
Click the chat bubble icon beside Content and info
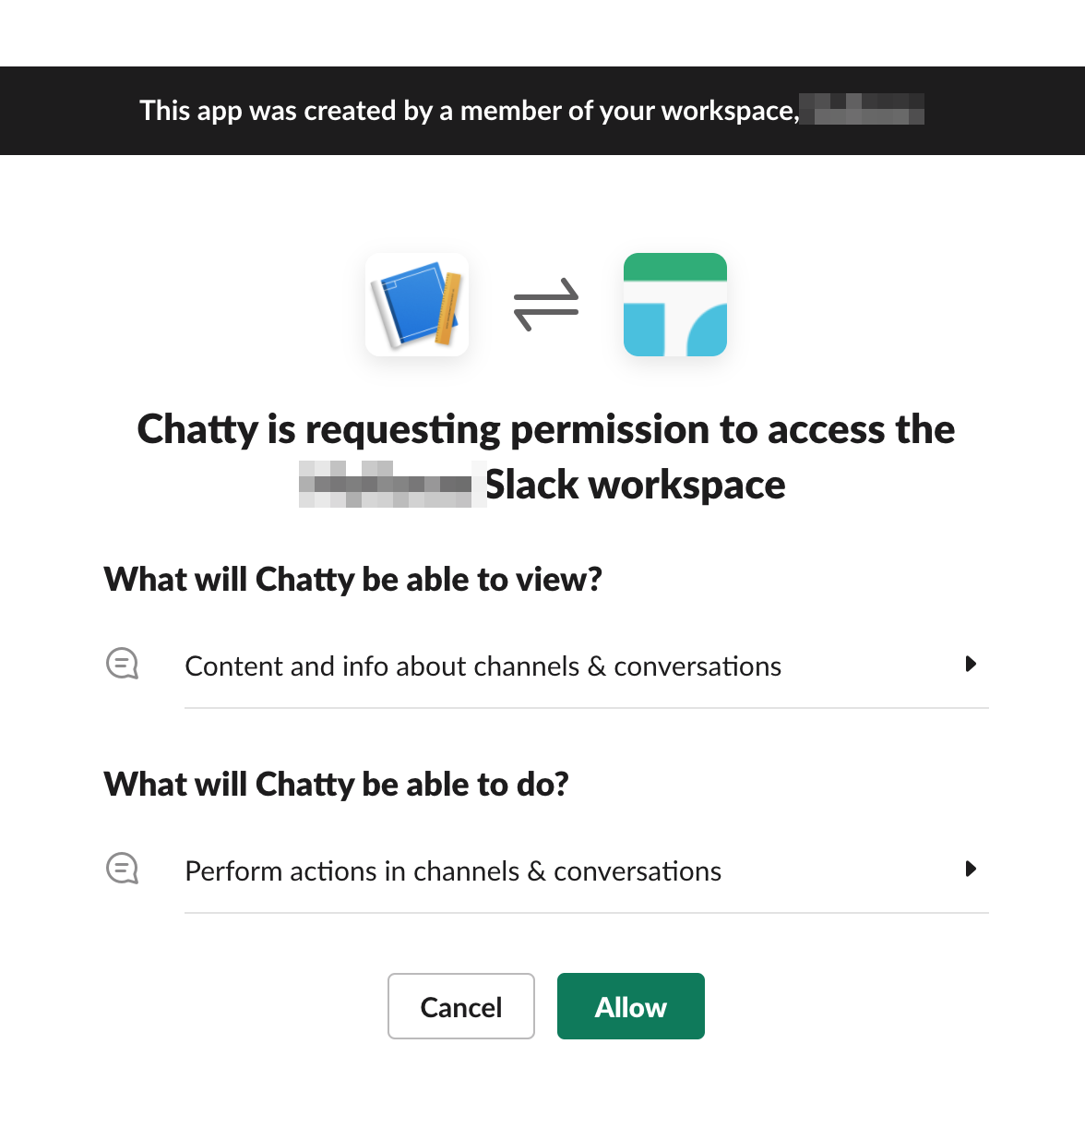tap(122, 664)
